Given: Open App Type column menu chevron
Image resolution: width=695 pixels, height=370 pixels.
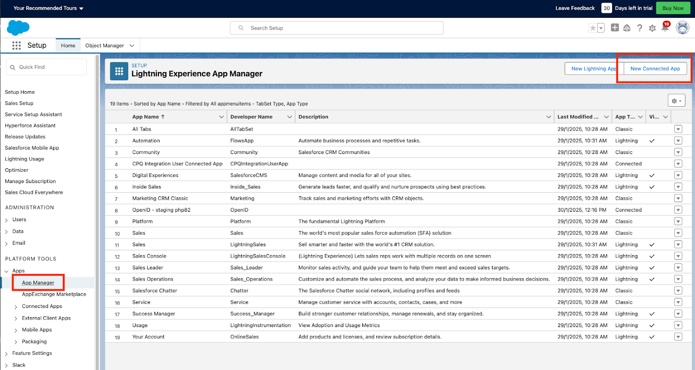Looking at the screenshot, I should pyautogui.click(x=640, y=117).
